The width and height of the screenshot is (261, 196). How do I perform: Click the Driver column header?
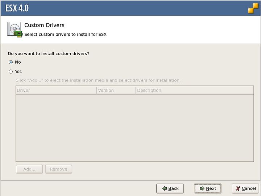click(56, 90)
